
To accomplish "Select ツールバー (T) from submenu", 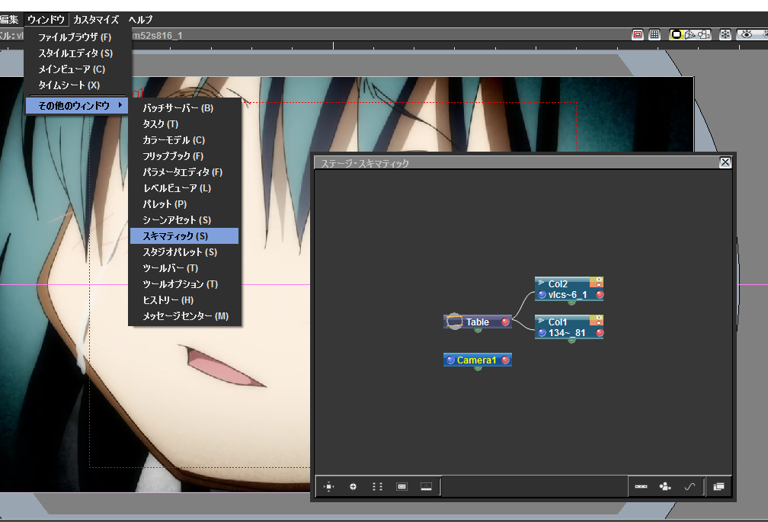I will click(x=184, y=267).
